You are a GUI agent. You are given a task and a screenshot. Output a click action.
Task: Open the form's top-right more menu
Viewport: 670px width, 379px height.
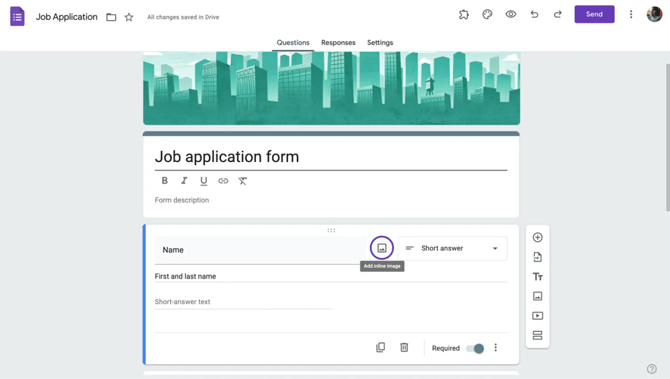point(630,14)
